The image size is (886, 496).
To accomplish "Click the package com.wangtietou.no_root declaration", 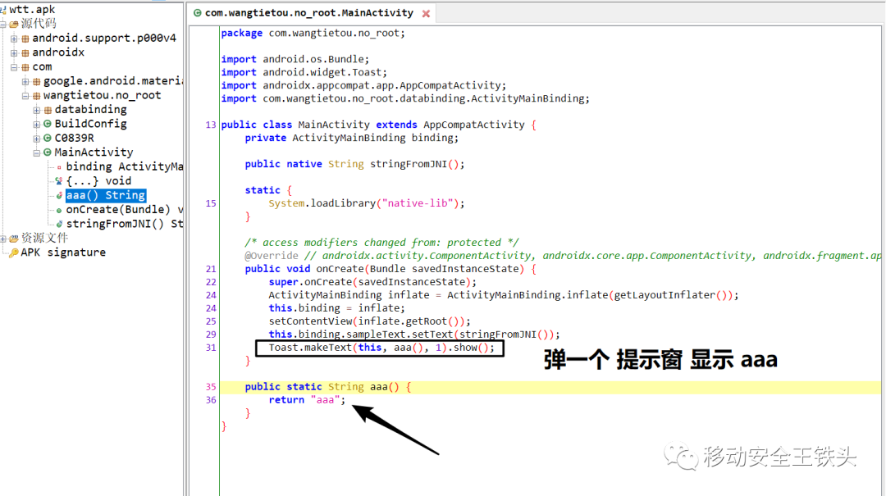I will [x=313, y=33].
